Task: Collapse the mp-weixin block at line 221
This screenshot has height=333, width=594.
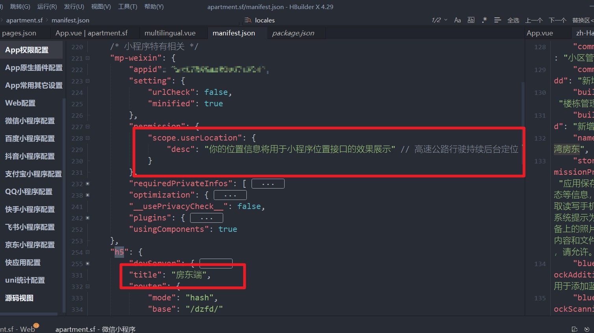Action: click(x=87, y=58)
